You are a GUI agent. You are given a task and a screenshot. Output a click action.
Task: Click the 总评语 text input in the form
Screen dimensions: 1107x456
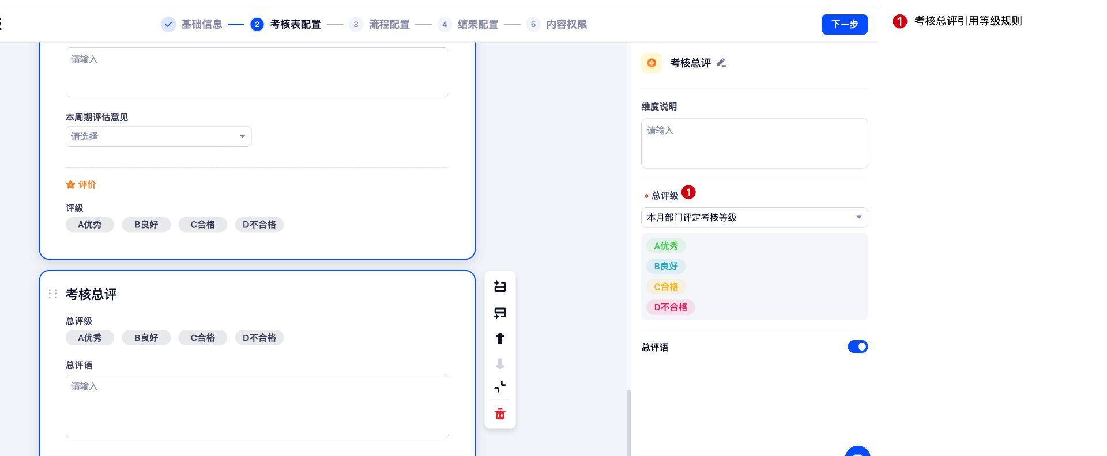[257, 406]
